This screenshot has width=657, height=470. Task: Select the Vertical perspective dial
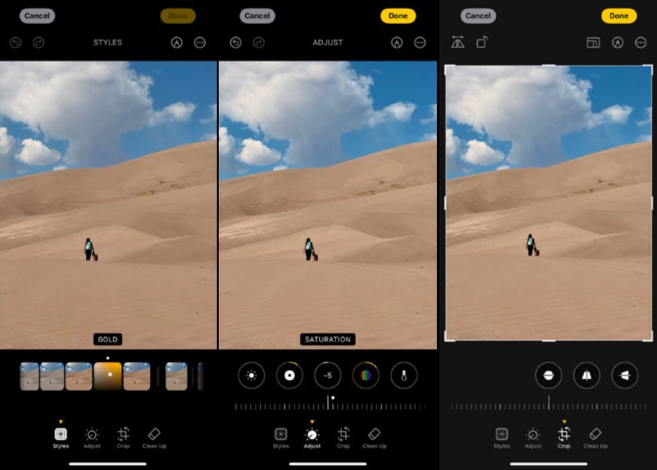coord(586,375)
